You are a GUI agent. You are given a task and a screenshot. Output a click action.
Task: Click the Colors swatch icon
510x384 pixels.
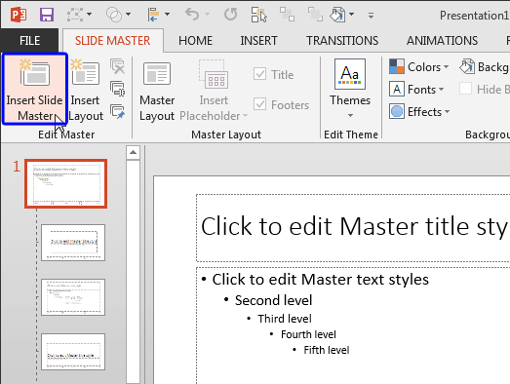397,66
